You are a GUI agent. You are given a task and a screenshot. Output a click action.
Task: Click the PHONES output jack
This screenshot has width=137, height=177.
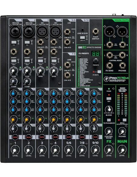tap(122, 66)
